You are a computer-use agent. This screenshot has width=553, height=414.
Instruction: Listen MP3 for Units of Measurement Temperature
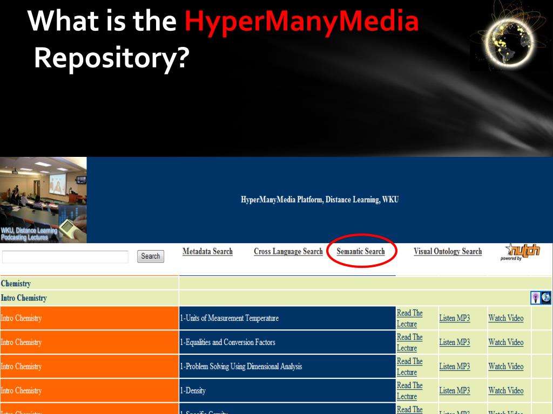pyautogui.click(x=455, y=318)
